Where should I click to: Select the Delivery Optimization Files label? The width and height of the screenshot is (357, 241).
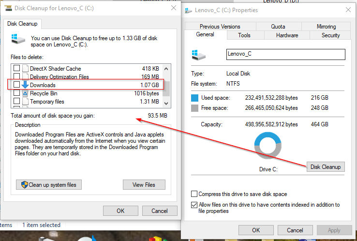pos(59,77)
